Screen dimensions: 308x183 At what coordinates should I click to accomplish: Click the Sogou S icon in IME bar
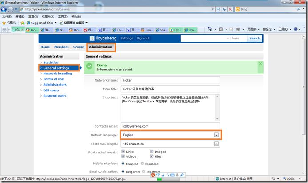point(153,175)
